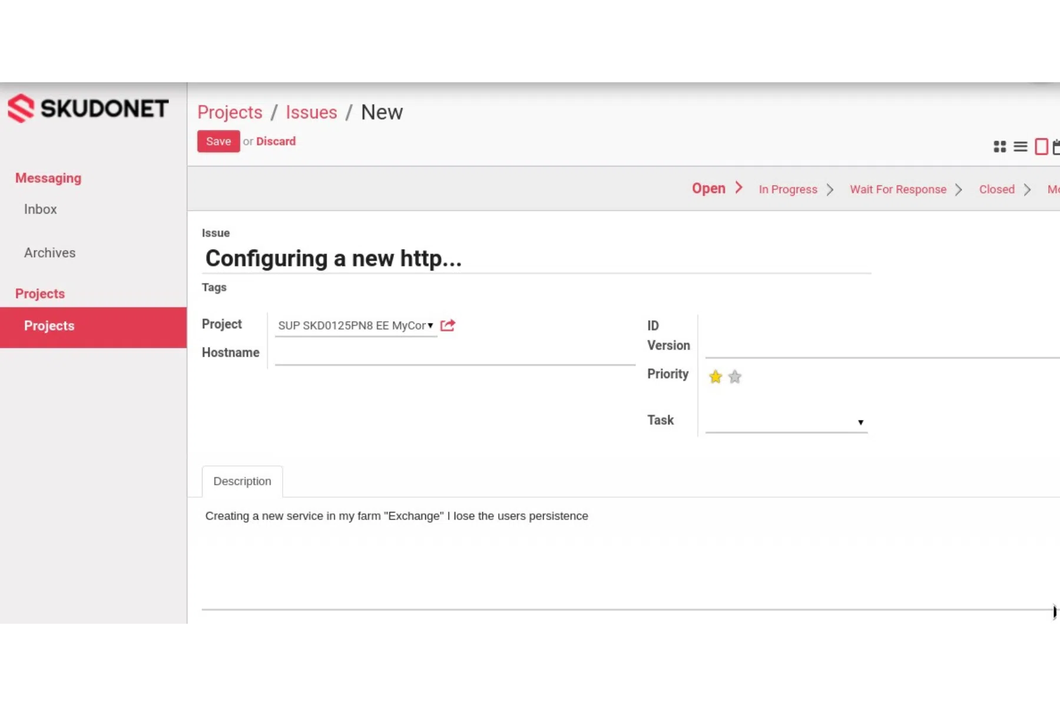Viewport: 1060px width, 706px height.
Task: Click the SKUDONET logo
Action: (87, 109)
